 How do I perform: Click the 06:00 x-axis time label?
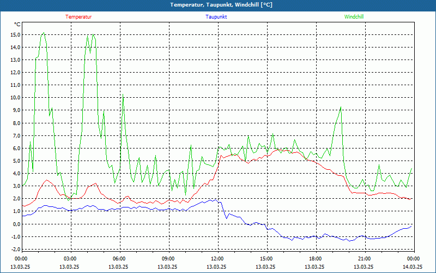point(120,259)
